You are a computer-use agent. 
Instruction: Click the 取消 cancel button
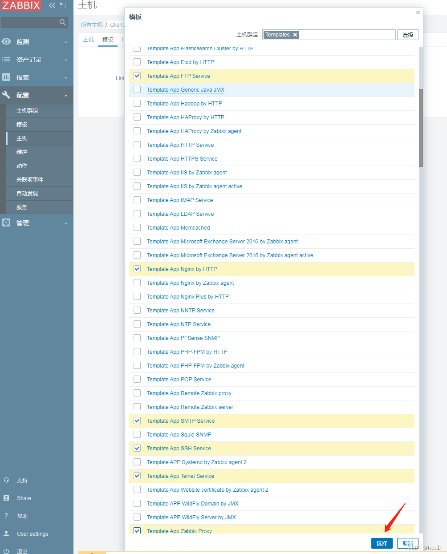(x=408, y=543)
